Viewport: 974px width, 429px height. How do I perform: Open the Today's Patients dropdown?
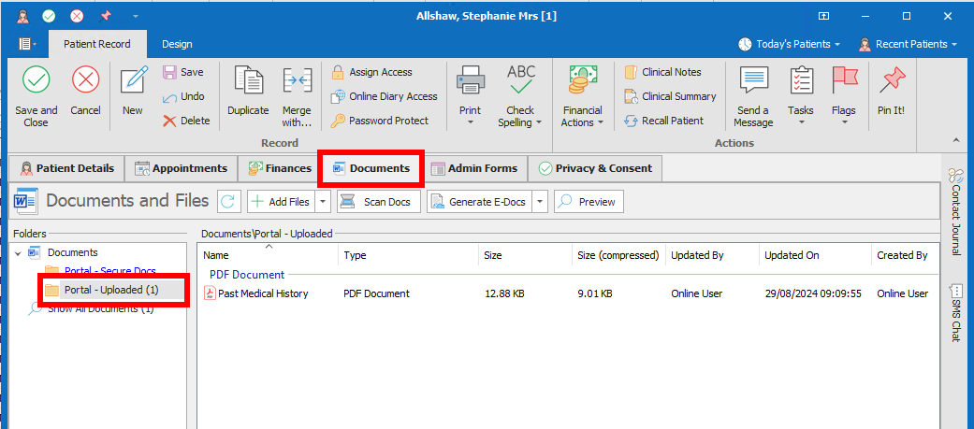789,44
